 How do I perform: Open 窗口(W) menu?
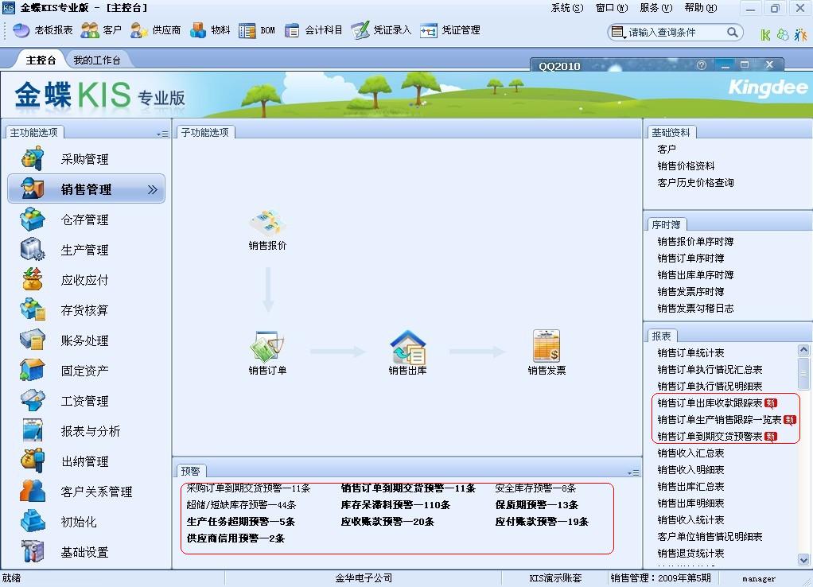click(611, 8)
